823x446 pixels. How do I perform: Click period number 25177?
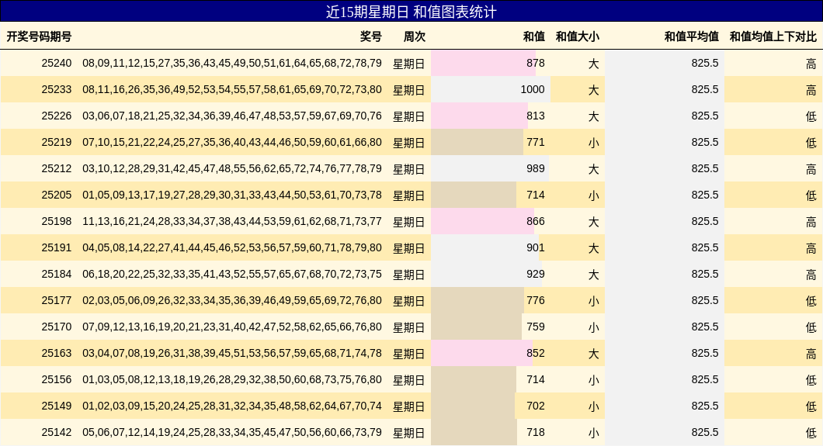(57, 301)
